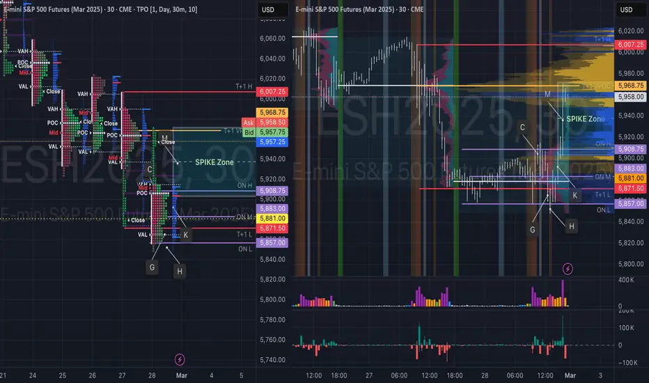The height and width of the screenshot is (383, 649).
Task: Select the green Bid label on the TPO price axis
Action: [x=249, y=132]
